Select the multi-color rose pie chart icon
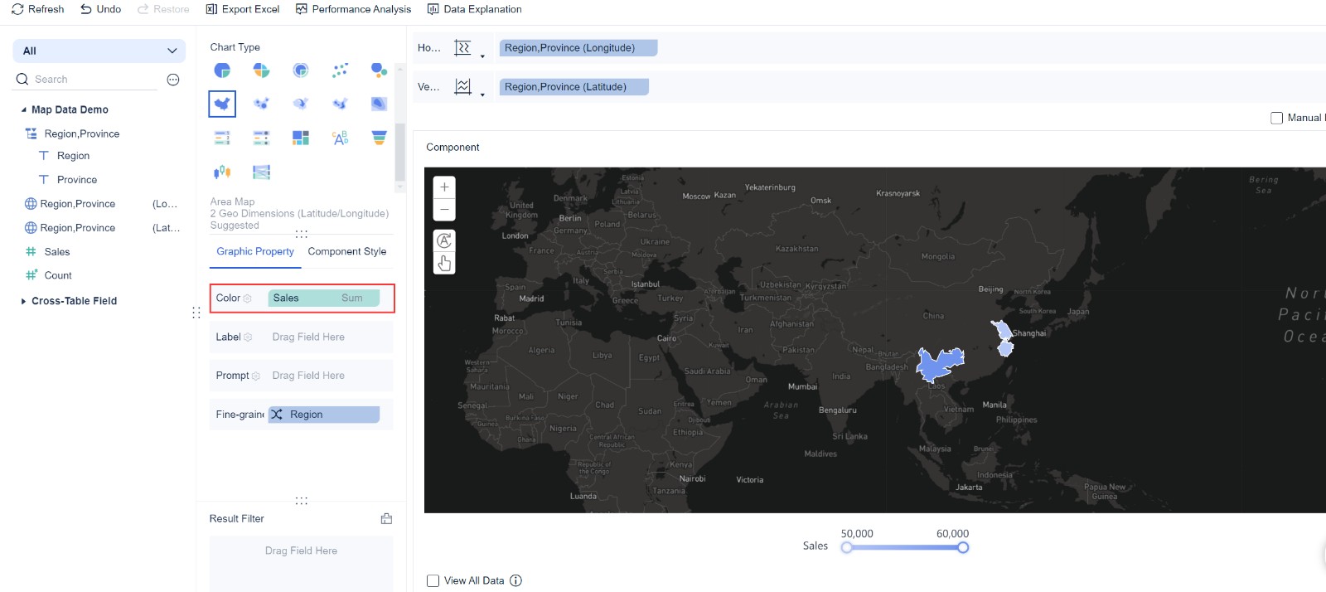Image resolution: width=1326 pixels, height=592 pixels. [x=261, y=70]
